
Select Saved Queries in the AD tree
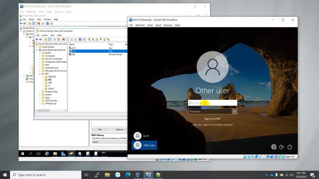(x=48, y=47)
